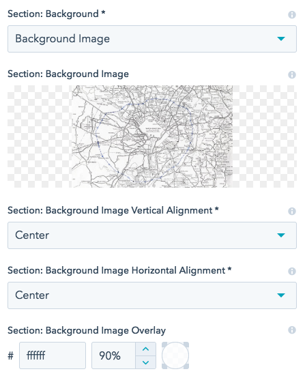305x378 pixels.
Task: Decrease overlay opacity with down arrow
Action: [145, 362]
